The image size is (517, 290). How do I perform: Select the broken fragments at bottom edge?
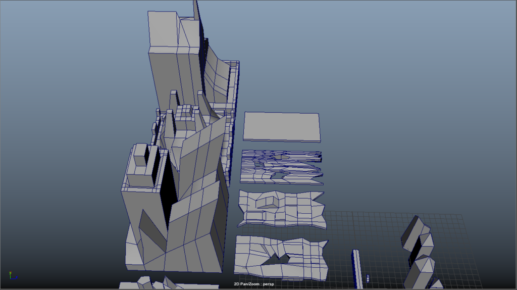tap(151, 283)
